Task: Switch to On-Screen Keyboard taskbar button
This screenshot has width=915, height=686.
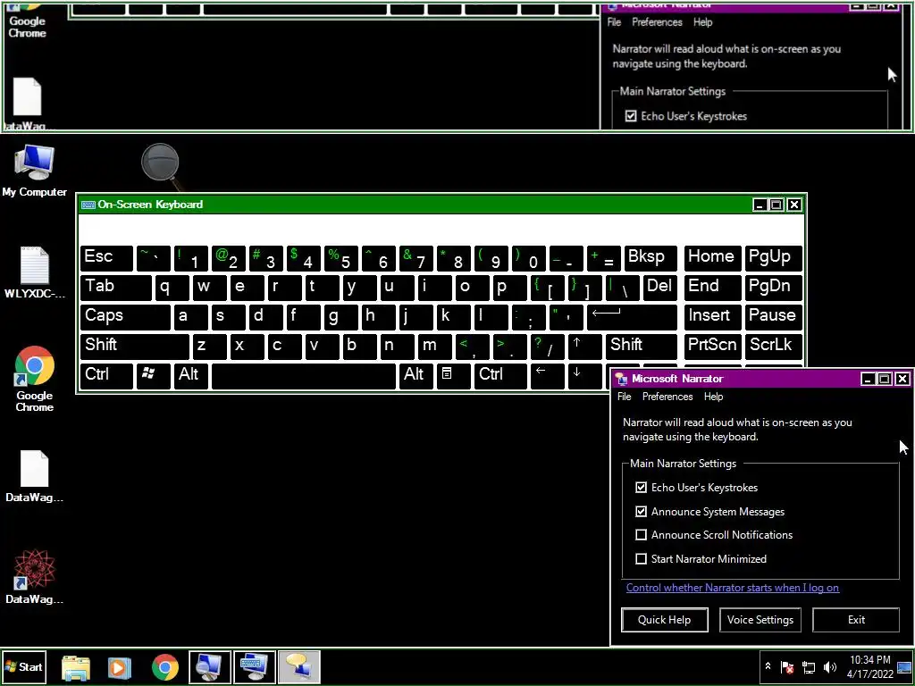Action: pyautogui.click(x=255, y=666)
